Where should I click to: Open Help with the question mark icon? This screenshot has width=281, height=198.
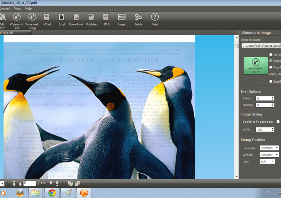(155, 19)
